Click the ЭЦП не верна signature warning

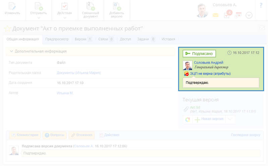pos(210,74)
